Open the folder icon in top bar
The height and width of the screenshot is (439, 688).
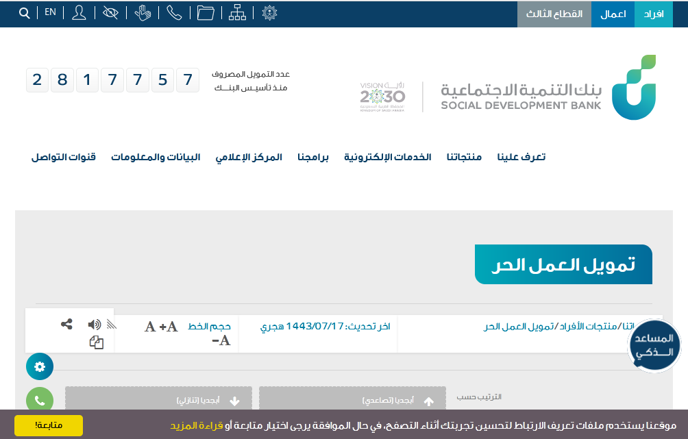(206, 13)
